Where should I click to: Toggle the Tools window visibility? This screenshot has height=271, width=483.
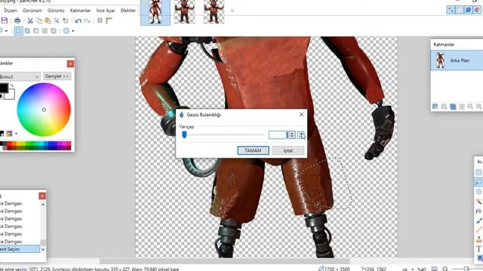[x=451, y=10]
